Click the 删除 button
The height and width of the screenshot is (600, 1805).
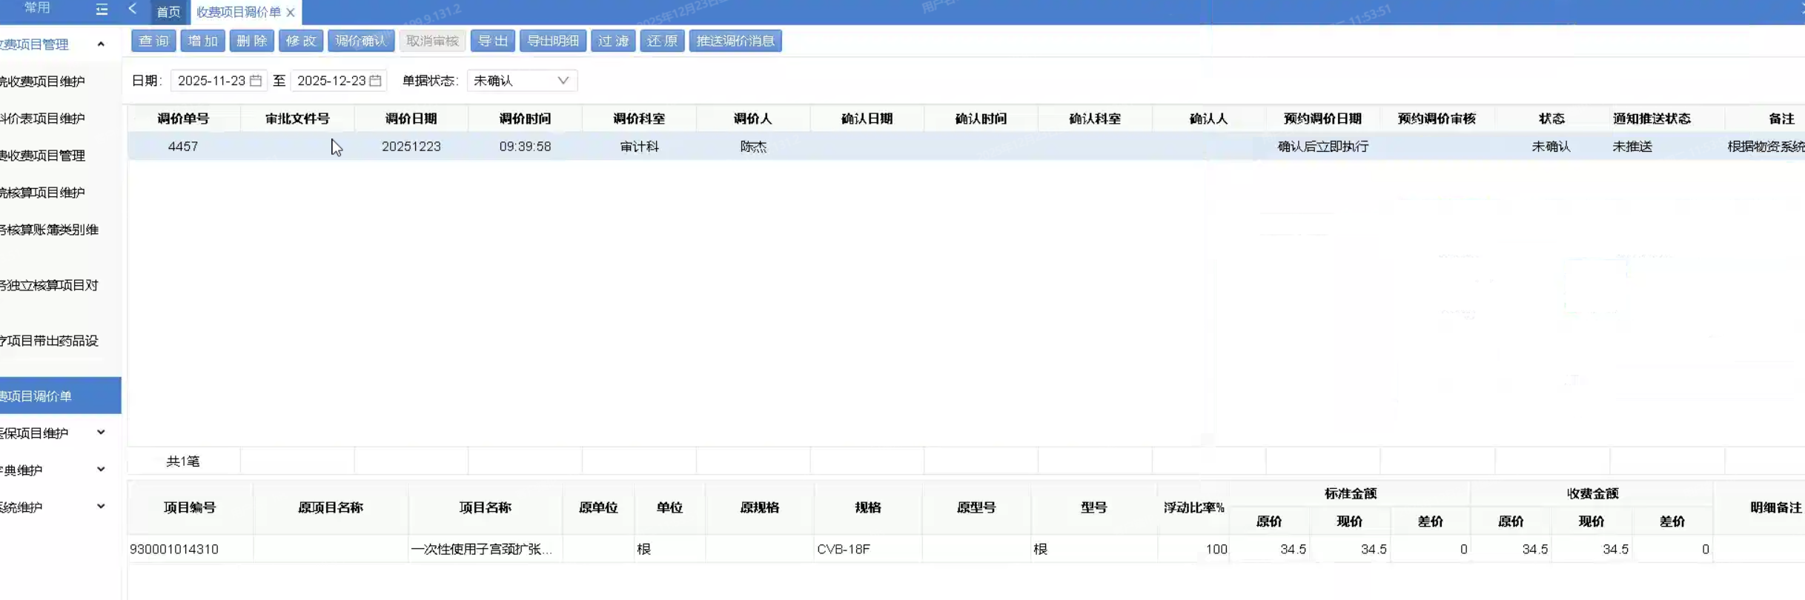point(251,41)
